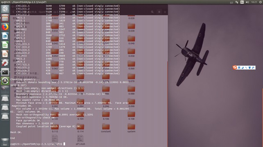Select the 0.106 folder in Files
The height and width of the screenshot is (147, 263).
106,116
